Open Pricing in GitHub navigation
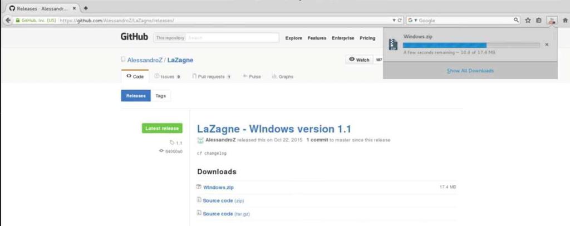Screen dimensions: 570x226 pyautogui.click(x=367, y=38)
